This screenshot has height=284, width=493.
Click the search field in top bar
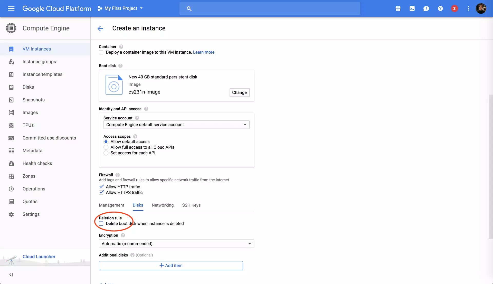(270, 8)
